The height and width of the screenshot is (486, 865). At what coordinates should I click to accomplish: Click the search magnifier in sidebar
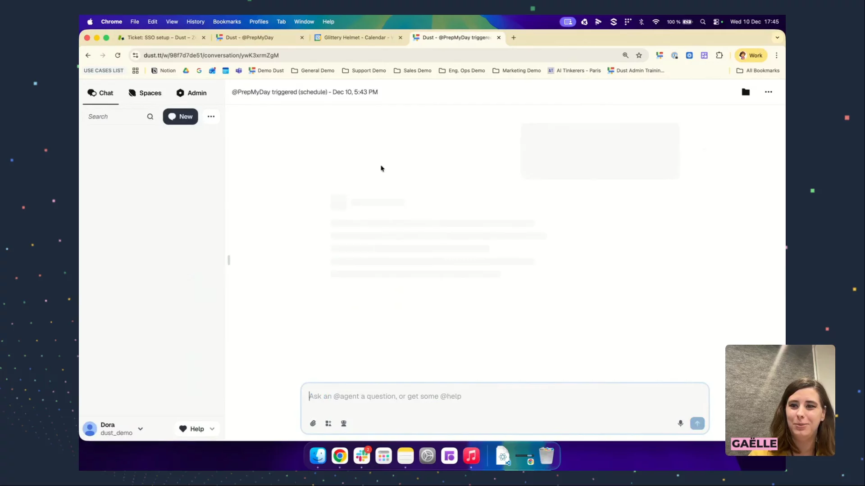(x=150, y=117)
